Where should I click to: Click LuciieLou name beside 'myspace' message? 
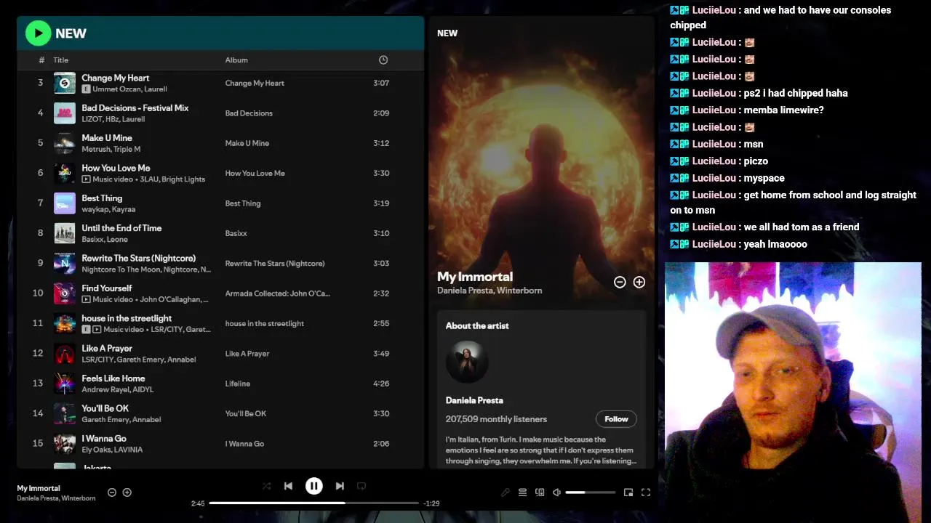click(714, 178)
